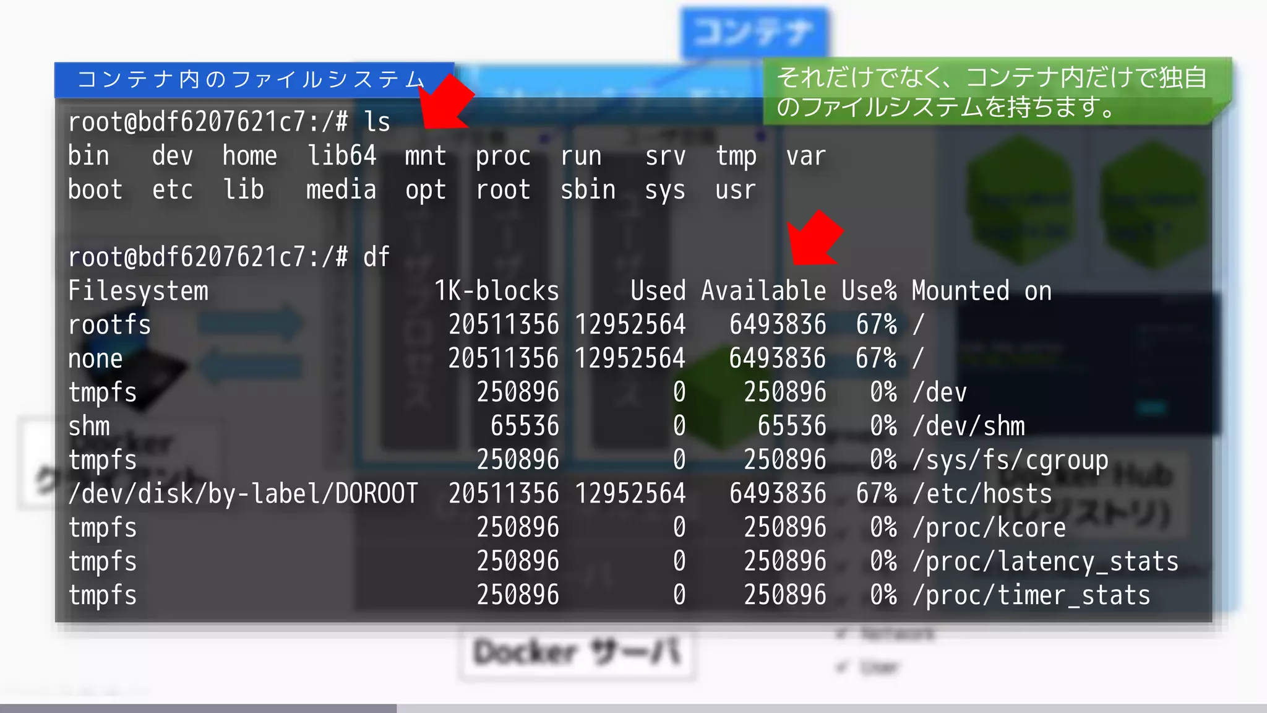Screen dimensions: 1267x713
Task: Click the Use% column header
Action: pyautogui.click(x=869, y=291)
